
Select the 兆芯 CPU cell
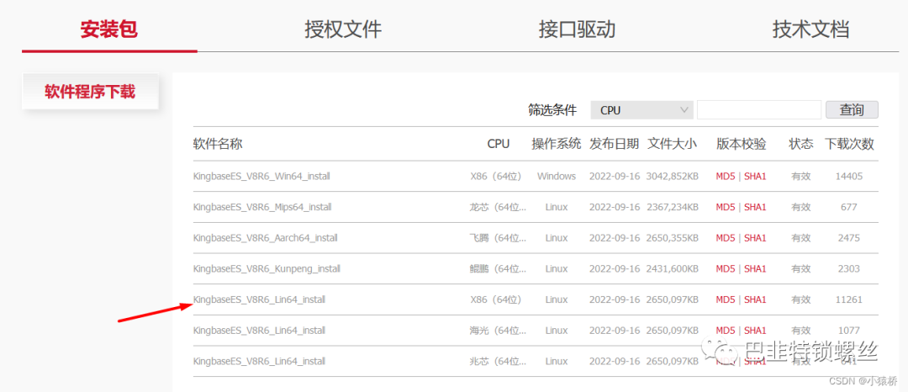click(498, 362)
